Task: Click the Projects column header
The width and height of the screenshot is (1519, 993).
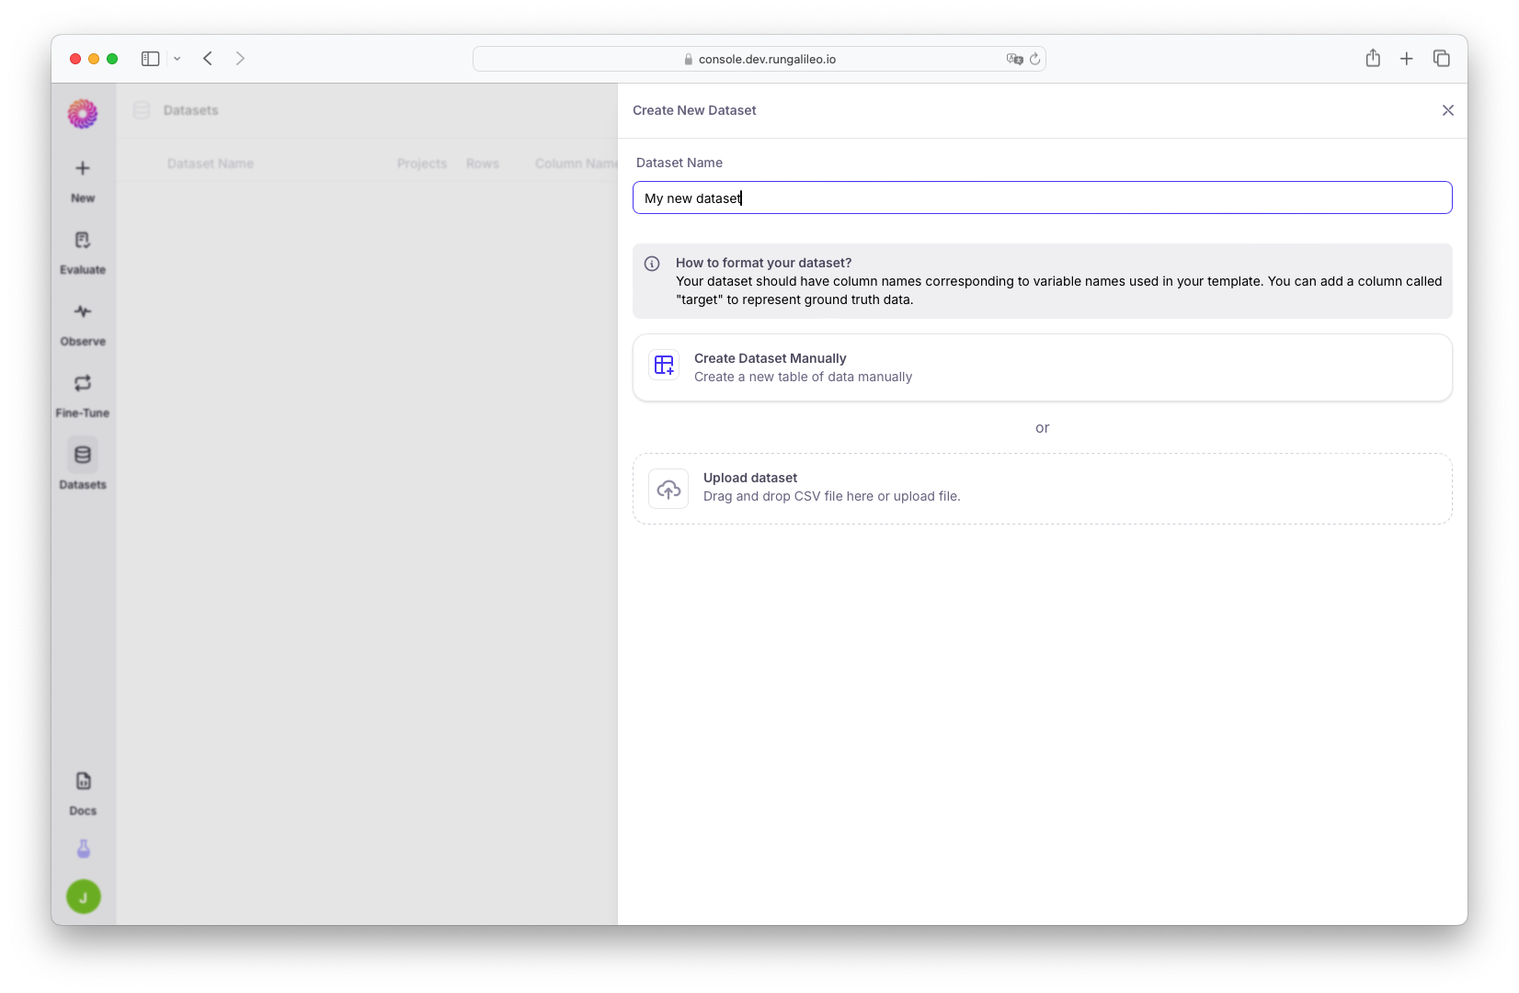Action: tap(422, 164)
